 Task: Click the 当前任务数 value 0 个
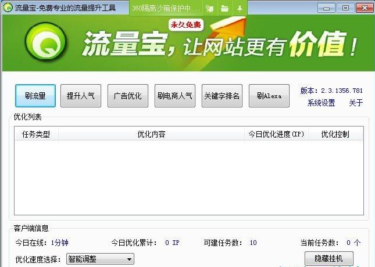pyautogui.click(x=353, y=243)
